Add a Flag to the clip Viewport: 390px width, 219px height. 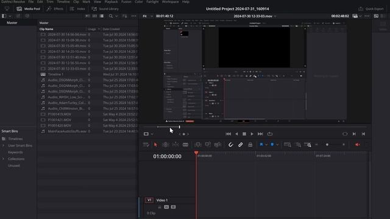[x=261, y=144]
